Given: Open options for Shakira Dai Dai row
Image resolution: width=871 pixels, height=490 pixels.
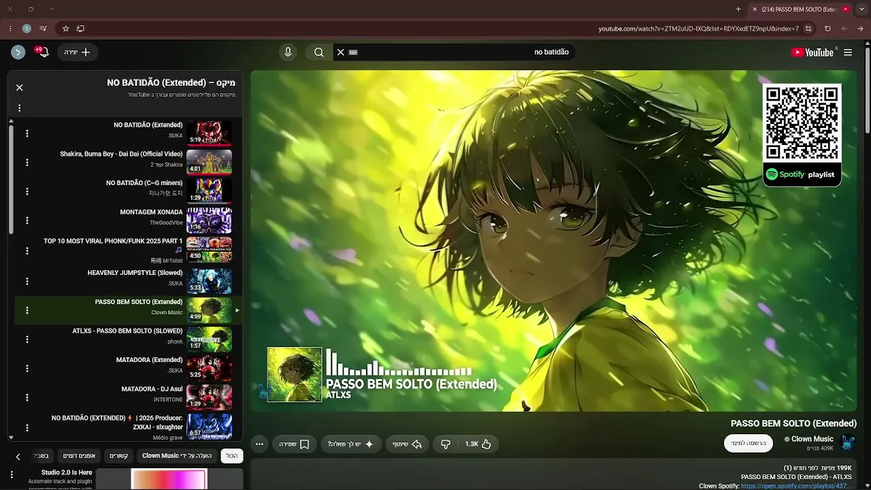Looking at the screenshot, I should (27, 163).
